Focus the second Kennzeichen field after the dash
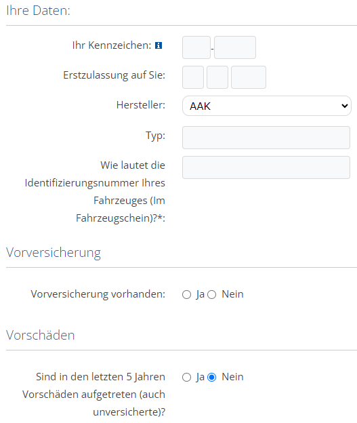 click(235, 47)
